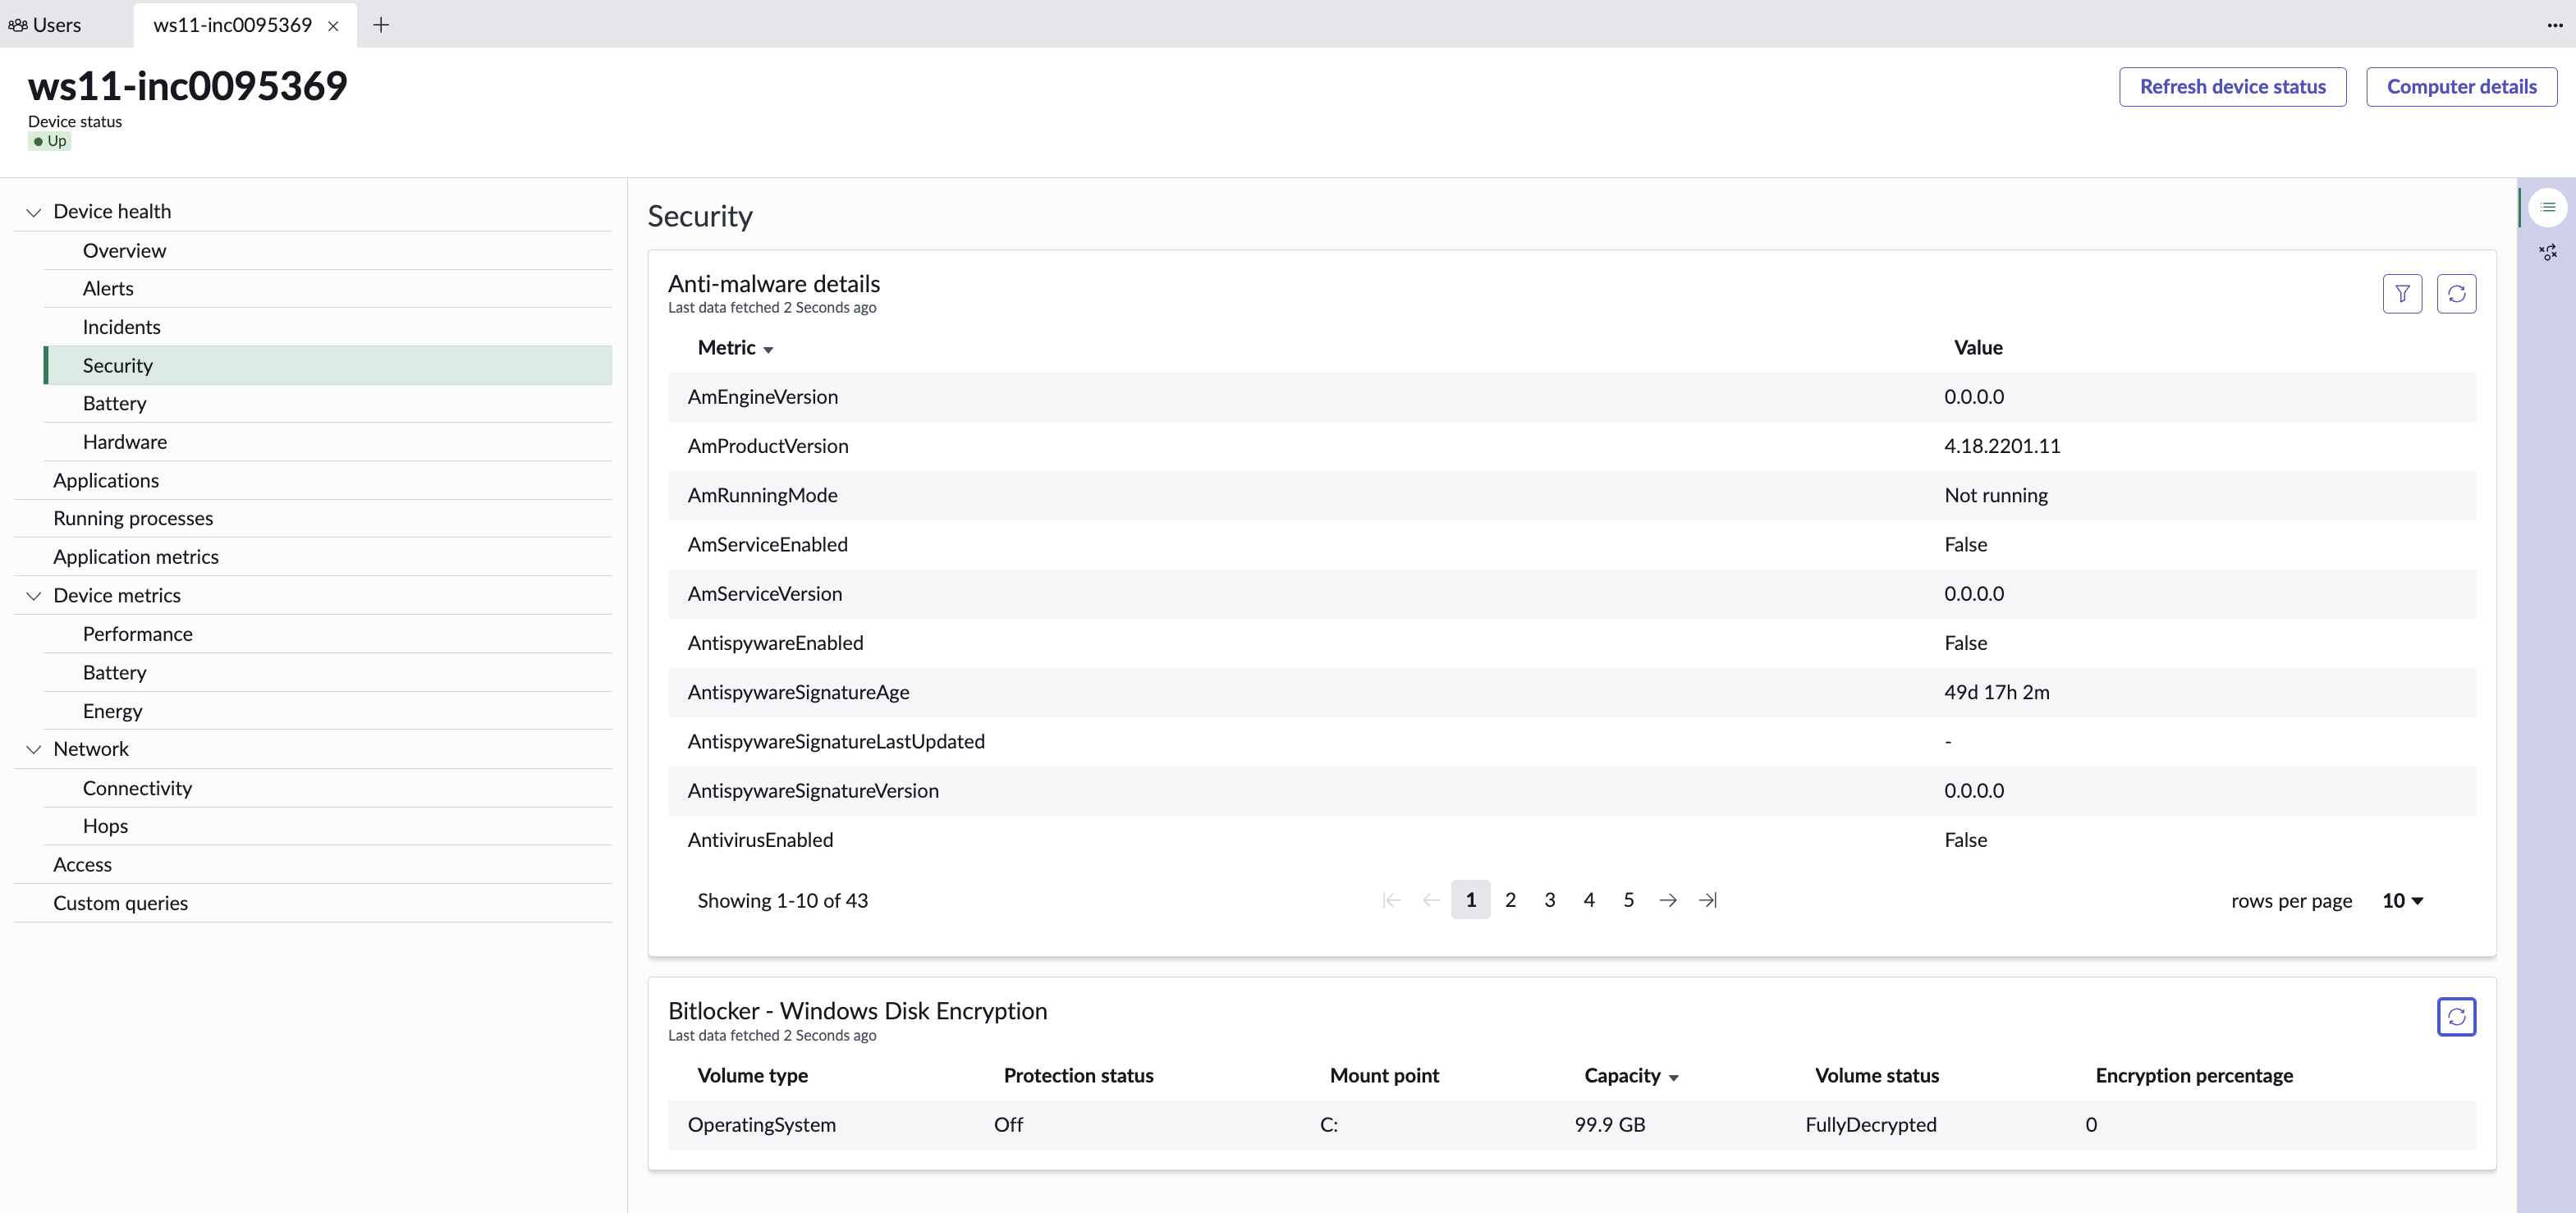Viewport: 2576px width, 1213px height.
Task: Click the AmEngineVersion row
Action: click(1572, 397)
